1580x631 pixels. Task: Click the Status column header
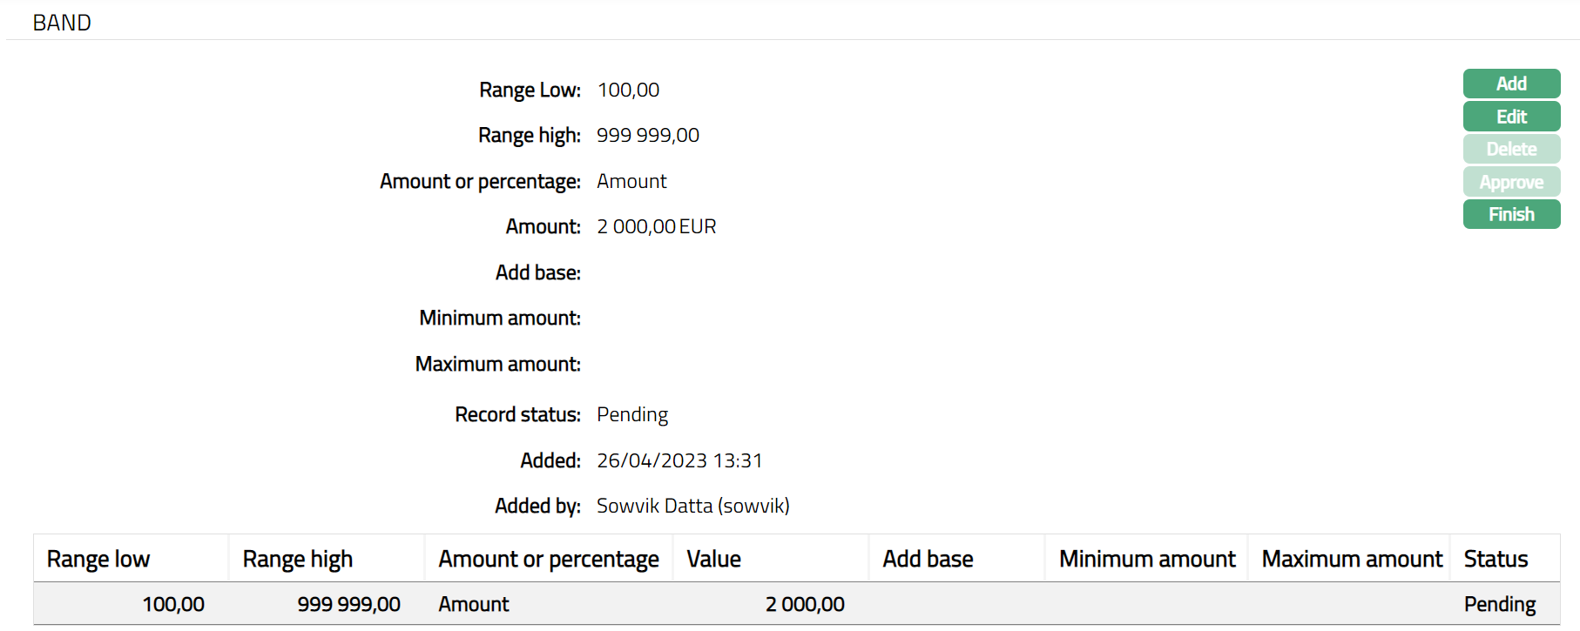tap(1496, 559)
